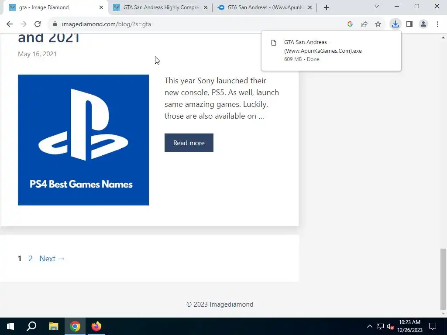Close the ApunKaGames tab

pos(310,8)
